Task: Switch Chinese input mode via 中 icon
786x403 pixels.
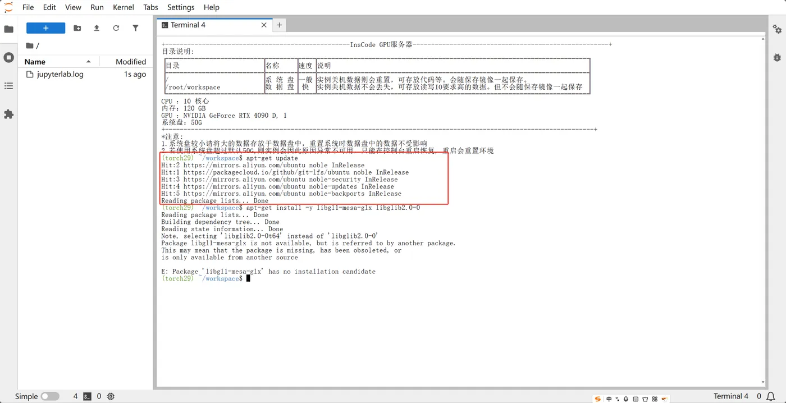Action: 609,399
